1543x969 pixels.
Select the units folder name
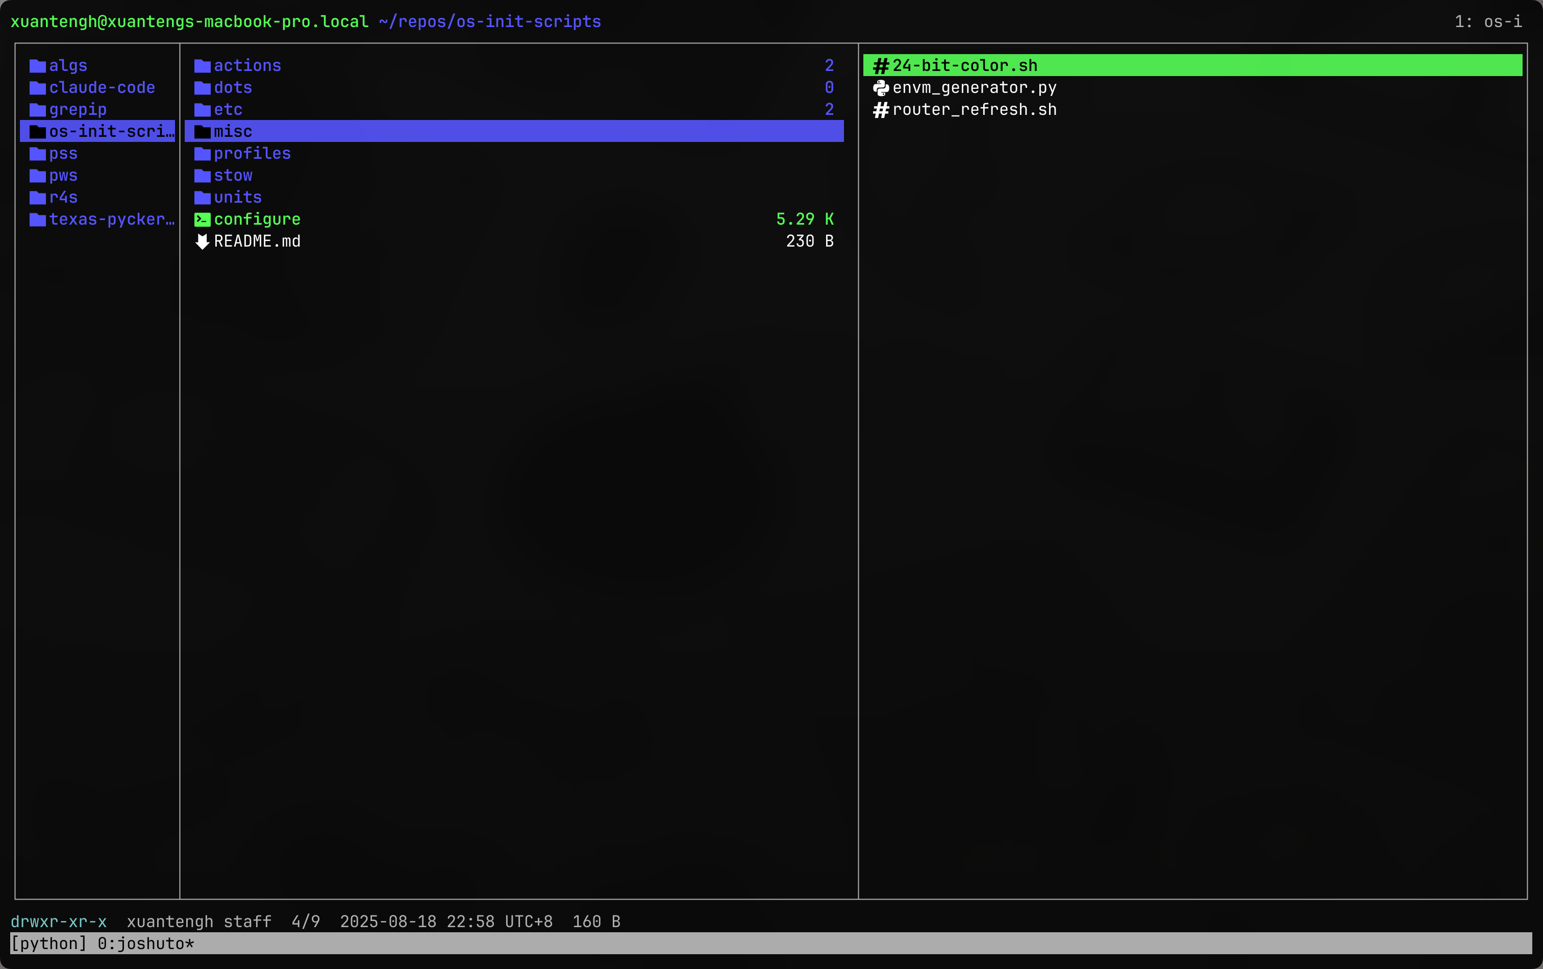[x=238, y=198]
